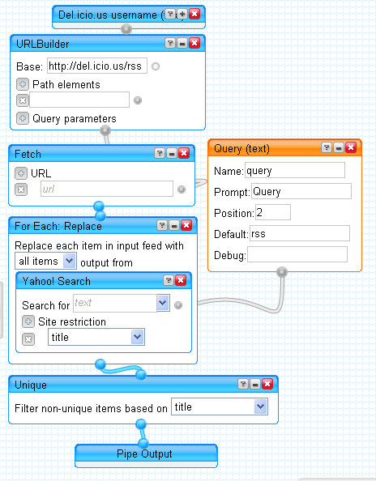Click the Unique module input terminal
Image resolution: width=376 pixels, height=481 pixels.
tap(141, 375)
